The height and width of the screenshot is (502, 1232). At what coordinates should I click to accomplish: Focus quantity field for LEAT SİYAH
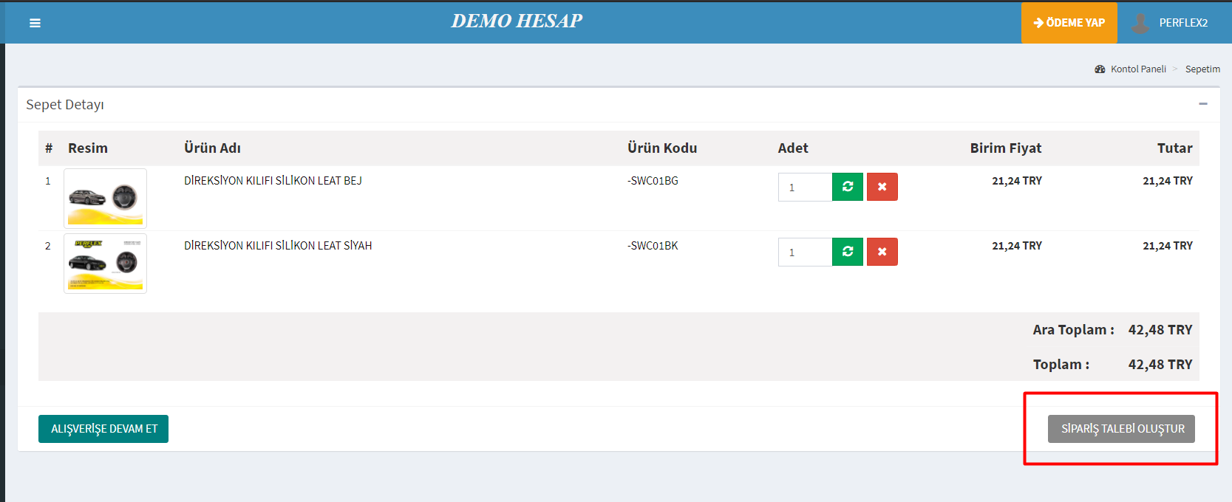pyautogui.click(x=804, y=252)
